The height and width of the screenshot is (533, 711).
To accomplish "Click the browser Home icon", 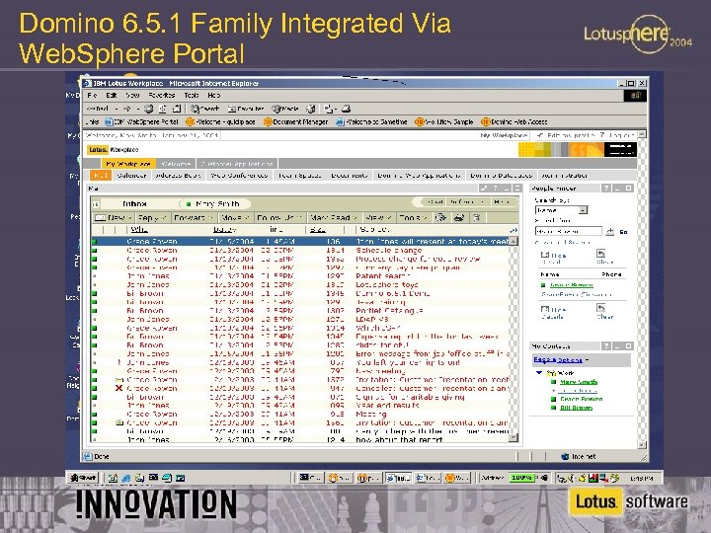I will pyautogui.click(x=177, y=109).
